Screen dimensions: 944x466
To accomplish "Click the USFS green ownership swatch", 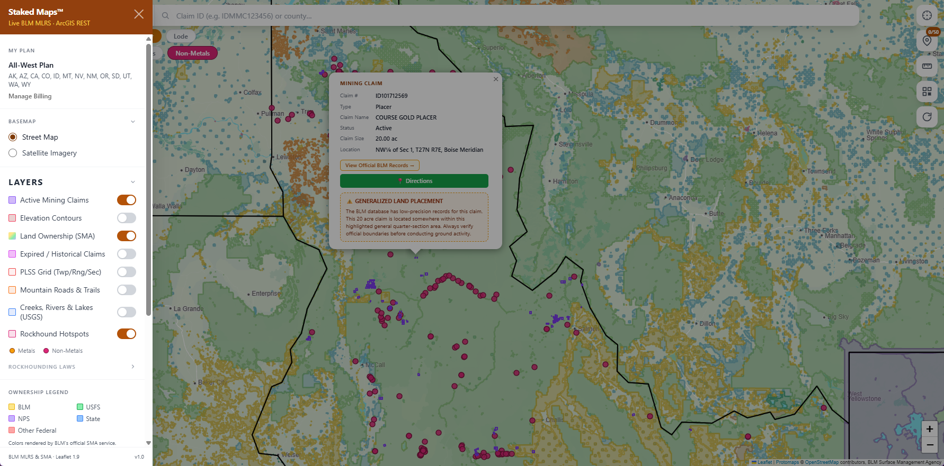I will click(80, 407).
